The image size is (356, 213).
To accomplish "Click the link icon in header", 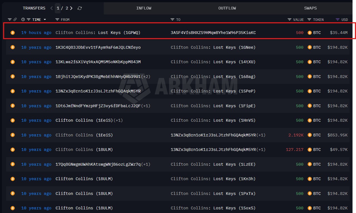I will 15,19.
